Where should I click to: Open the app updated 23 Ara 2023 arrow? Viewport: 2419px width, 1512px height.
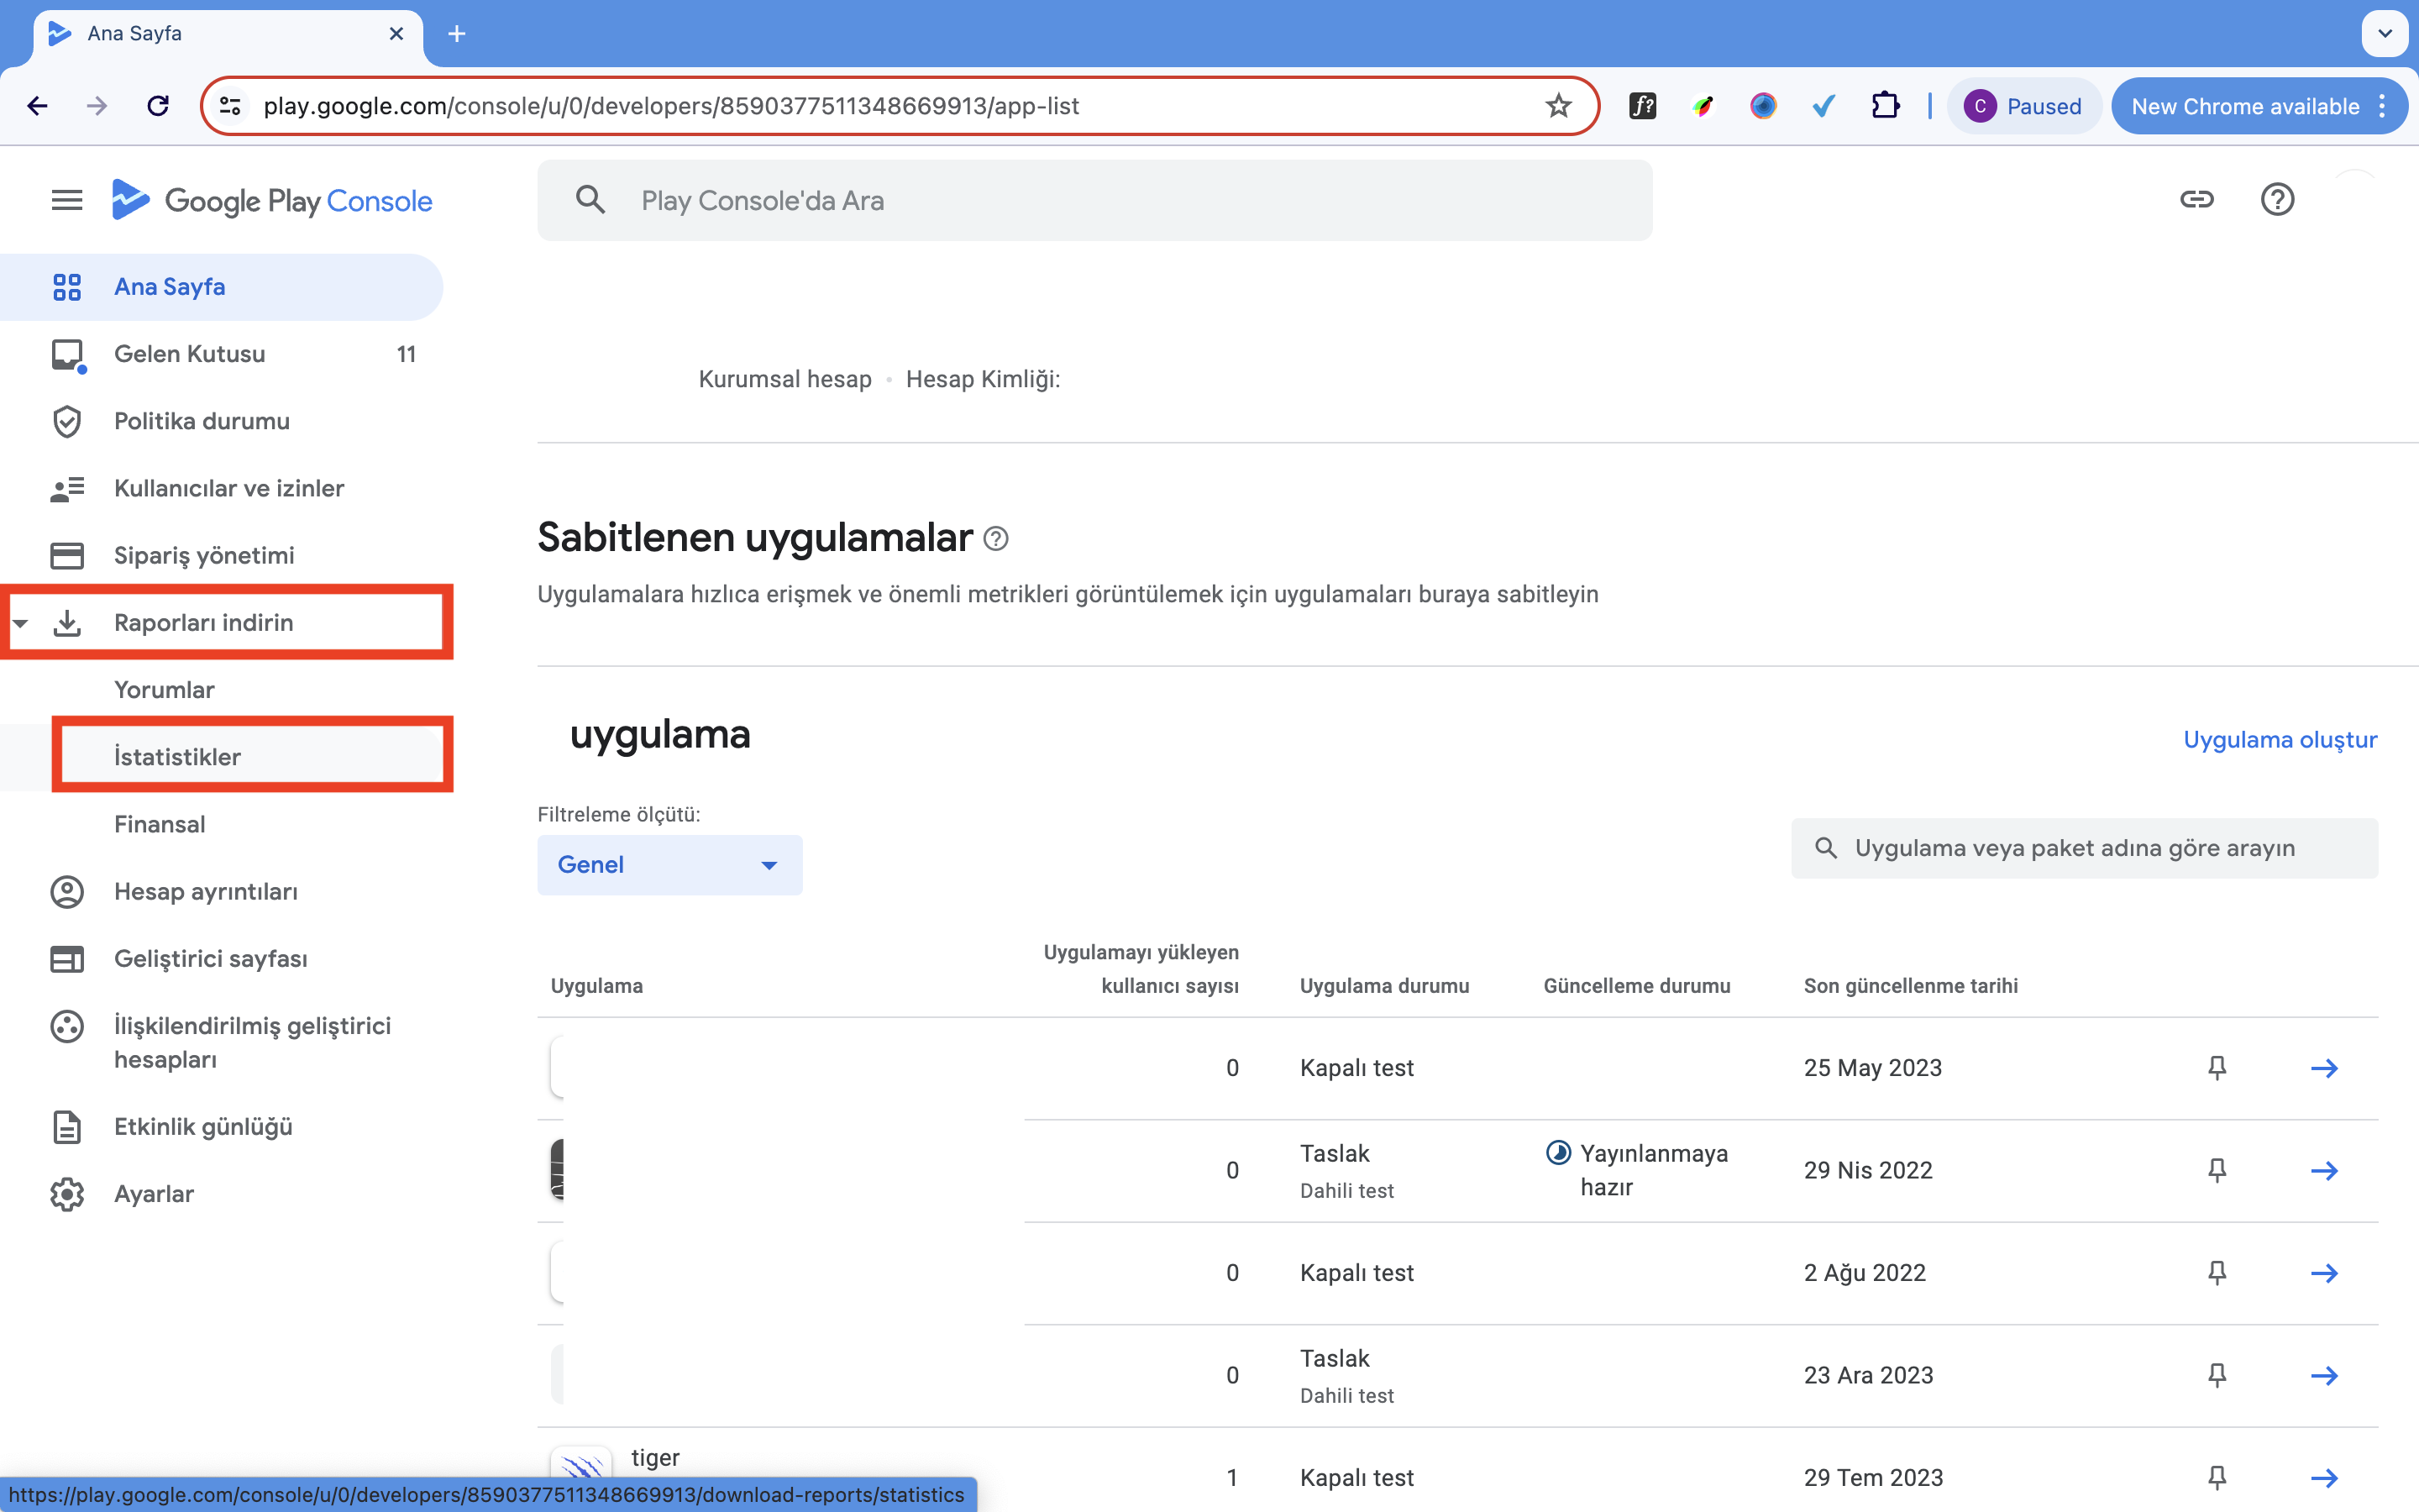2324,1376
